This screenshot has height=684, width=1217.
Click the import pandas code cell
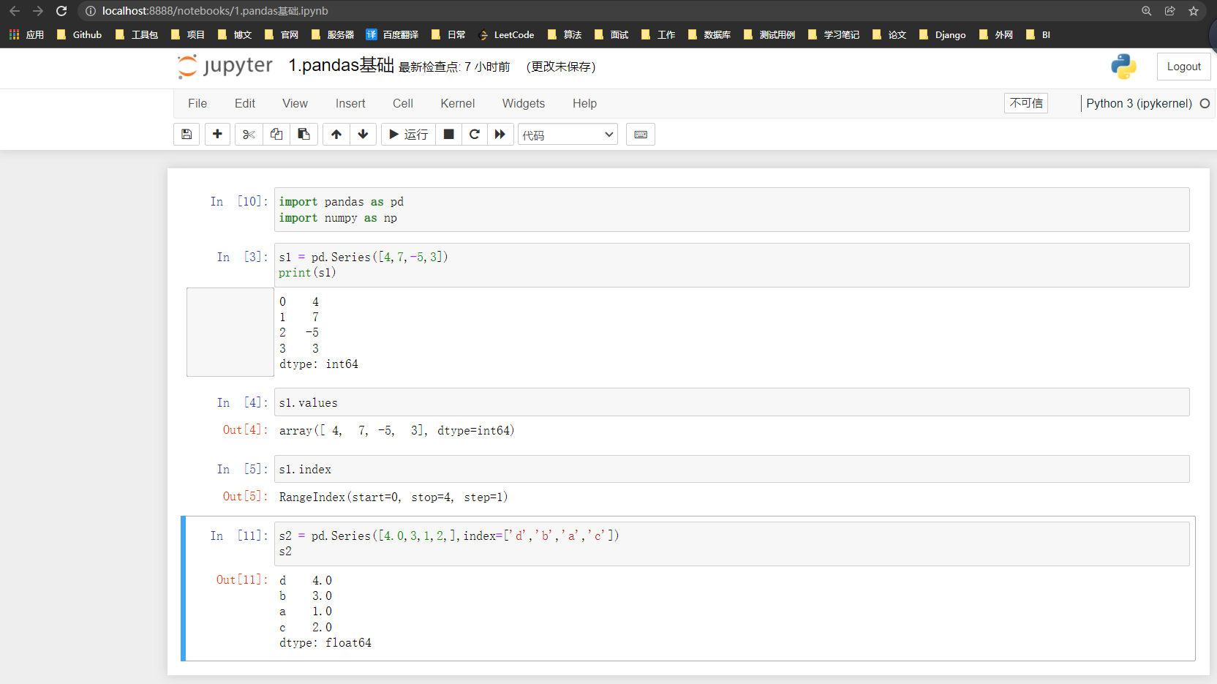(x=731, y=210)
